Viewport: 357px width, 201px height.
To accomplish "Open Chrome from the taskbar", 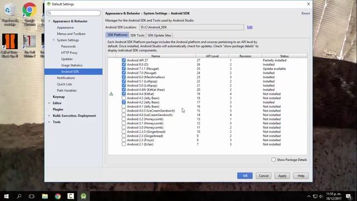I will click(x=58, y=196).
